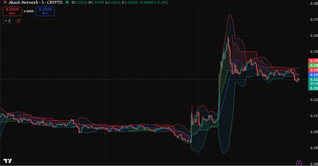318x166 pixels.
Task: Click the light green 0.338 price label
Action: pos(313,65)
